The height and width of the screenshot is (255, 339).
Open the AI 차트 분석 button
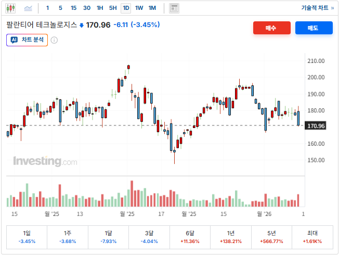(27, 40)
